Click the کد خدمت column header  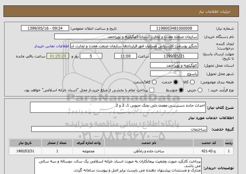click(x=209, y=143)
